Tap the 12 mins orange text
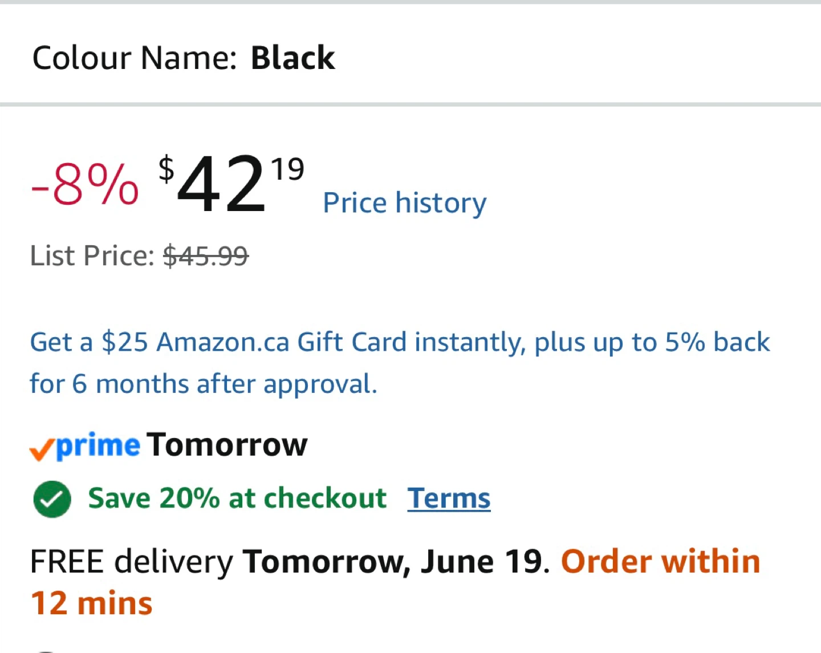The image size is (821, 653). pyautogui.click(x=91, y=603)
